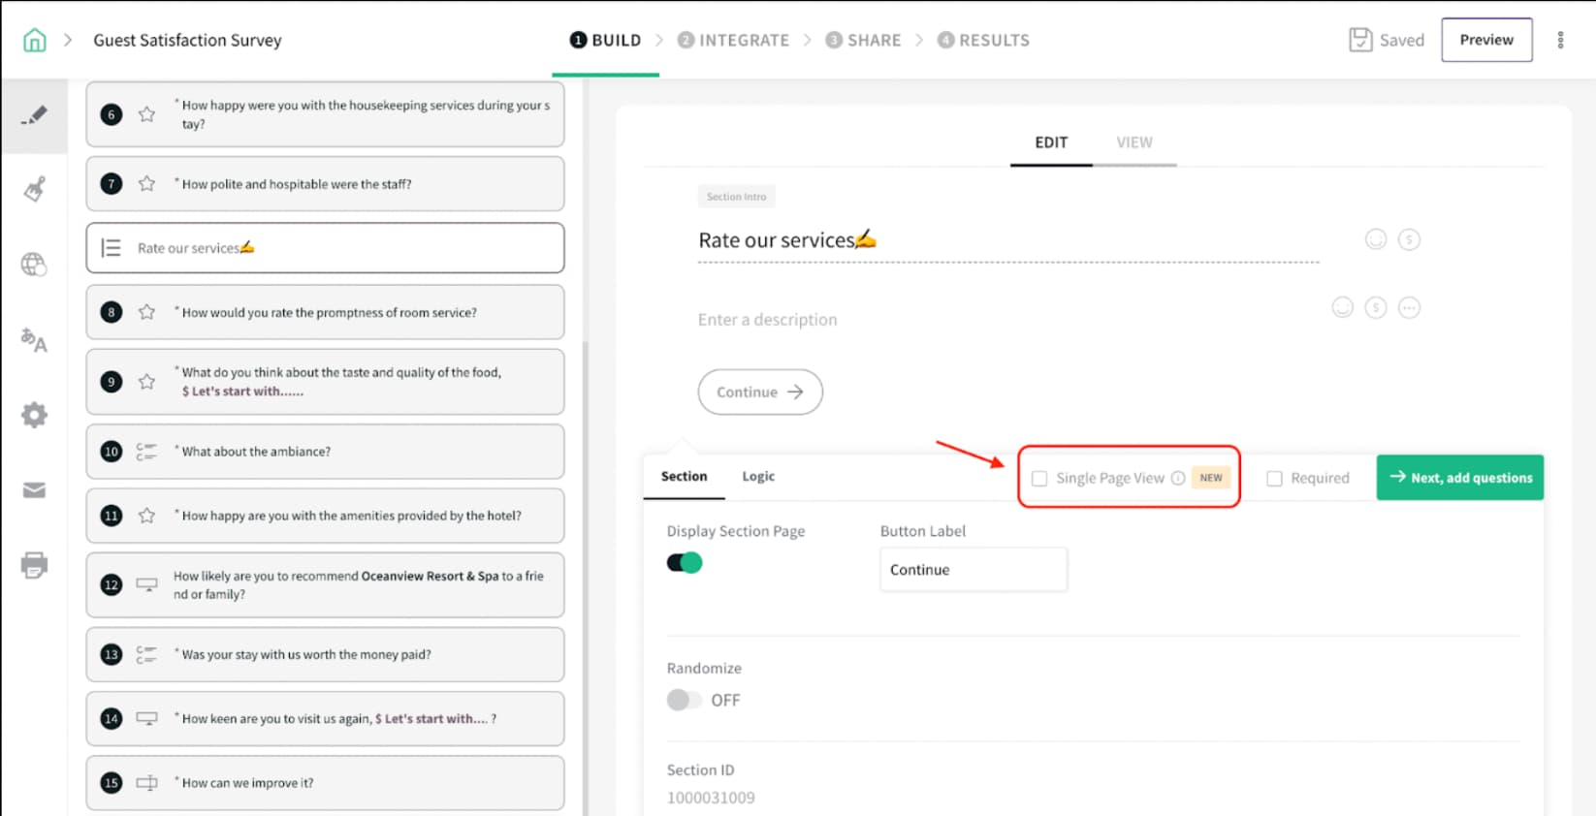Open the email envelope sidebar icon
This screenshot has width=1596, height=816.
click(x=34, y=490)
